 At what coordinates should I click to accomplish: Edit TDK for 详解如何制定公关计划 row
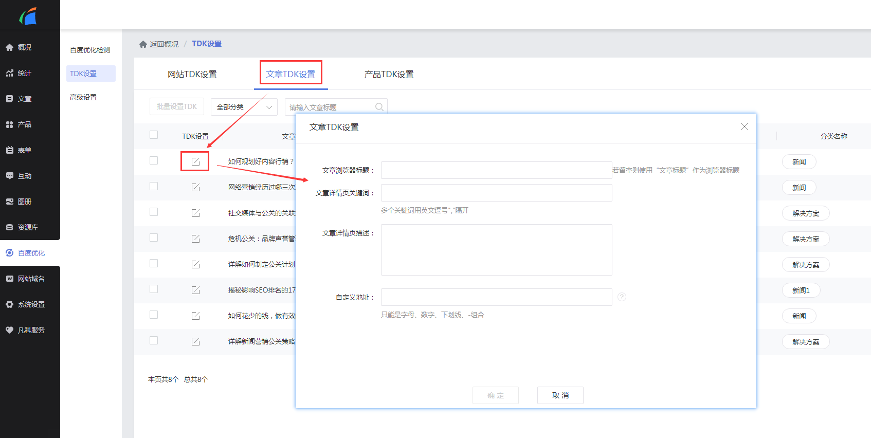[x=195, y=264]
